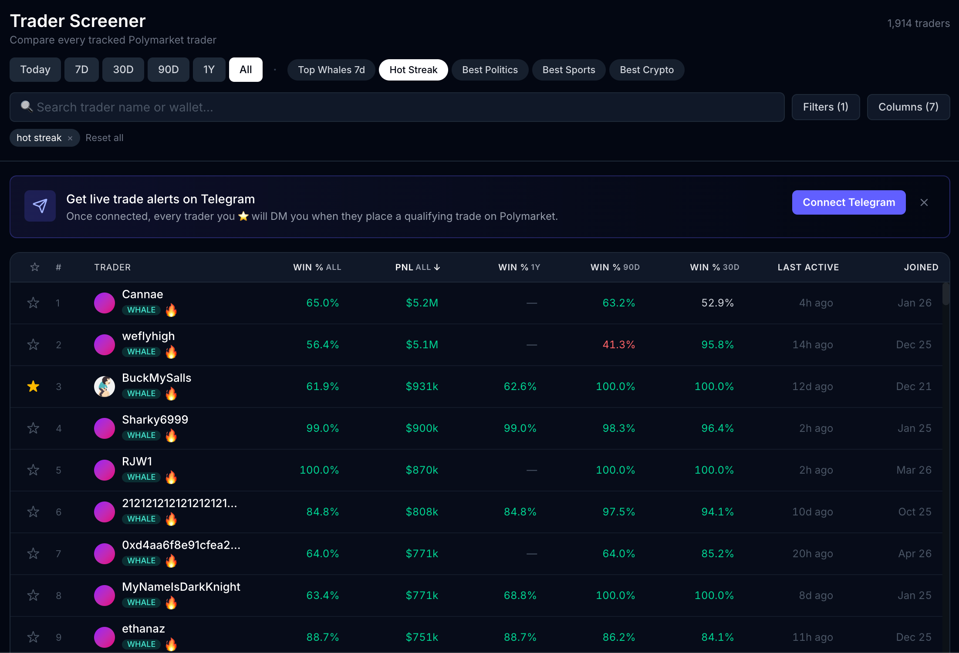Viewport: 959px width, 653px height.
Task: Sort by TRADER column header
Action: [112, 267]
